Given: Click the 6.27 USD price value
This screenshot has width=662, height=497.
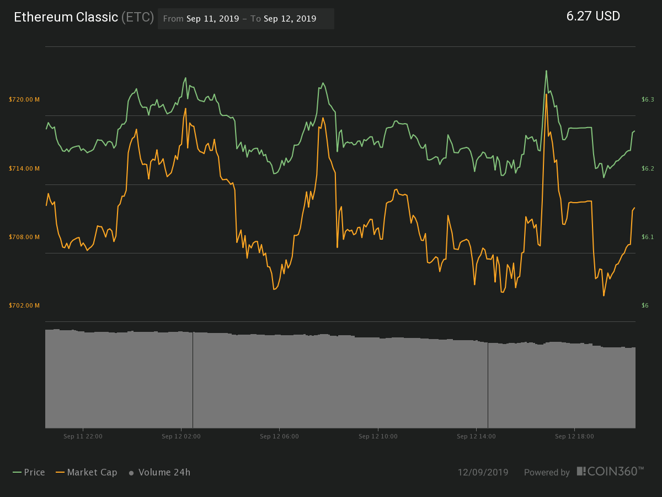Looking at the screenshot, I should (593, 17).
